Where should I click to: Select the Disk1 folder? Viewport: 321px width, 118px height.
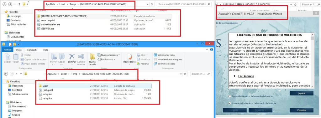pos(95,86)
